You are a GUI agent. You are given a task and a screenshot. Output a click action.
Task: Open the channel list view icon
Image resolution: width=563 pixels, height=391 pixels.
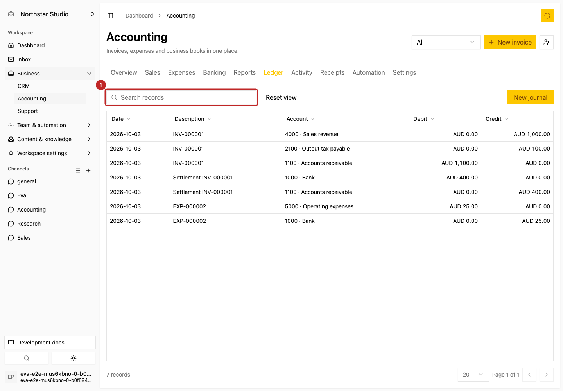click(77, 170)
